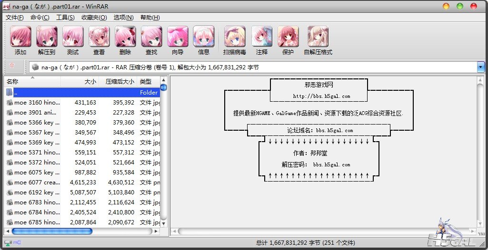488x250 pixels.
Task: Open the 收藏夹(O) menu
Action: [x=94, y=18]
